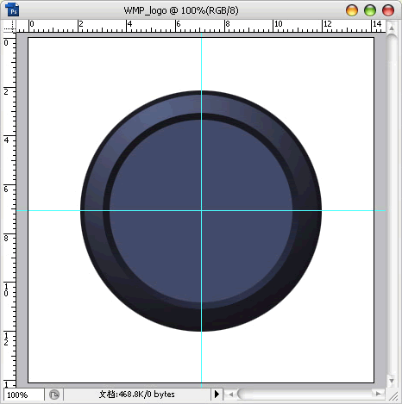The width and height of the screenshot is (402, 404).
Task: Click the guide intersection at circle center
Action: (x=201, y=210)
